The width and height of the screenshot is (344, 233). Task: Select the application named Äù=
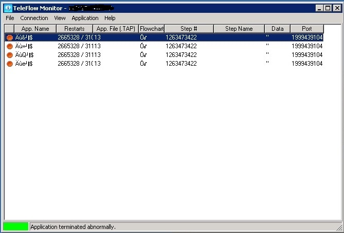pyautogui.click(x=24, y=46)
